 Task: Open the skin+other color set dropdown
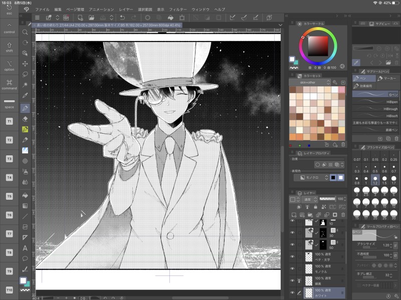pyautogui.click(x=310, y=82)
